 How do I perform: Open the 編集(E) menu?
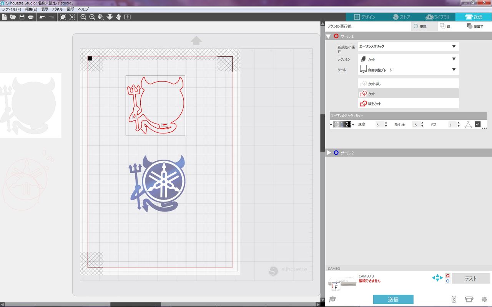pyautogui.click(x=31, y=9)
